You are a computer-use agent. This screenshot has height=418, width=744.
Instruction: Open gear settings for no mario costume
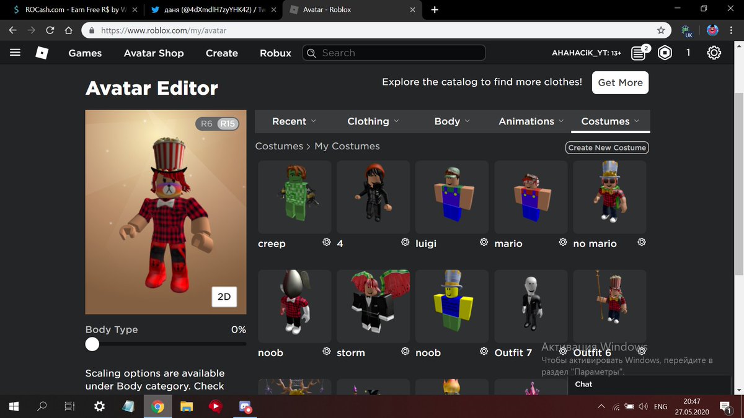(x=642, y=242)
